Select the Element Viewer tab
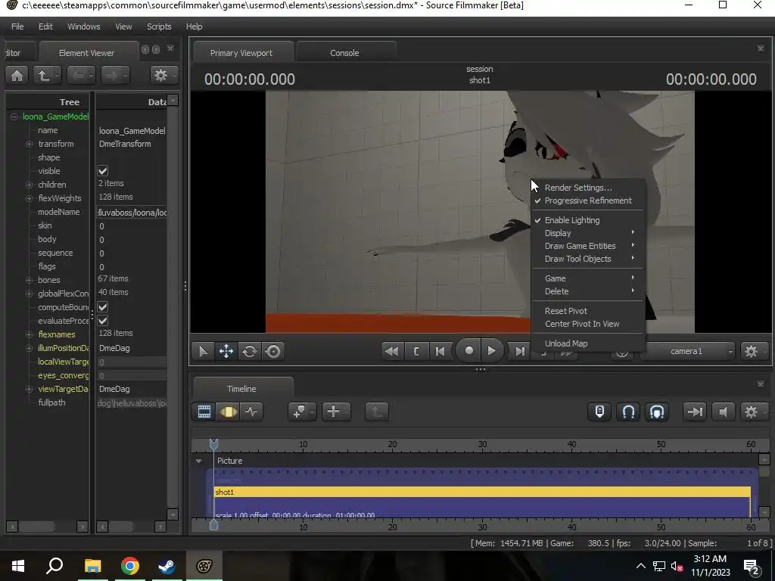The height and width of the screenshot is (581, 775). [x=86, y=53]
